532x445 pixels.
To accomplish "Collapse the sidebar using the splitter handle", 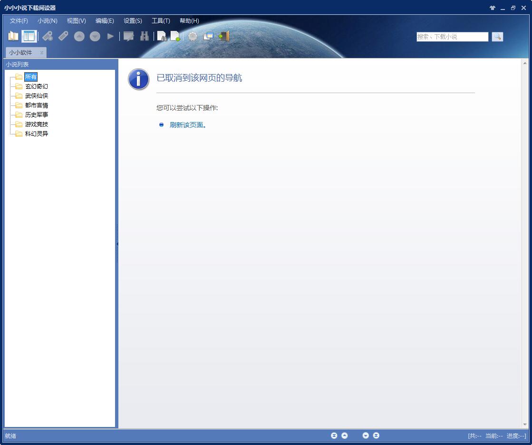I will [117, 244].
